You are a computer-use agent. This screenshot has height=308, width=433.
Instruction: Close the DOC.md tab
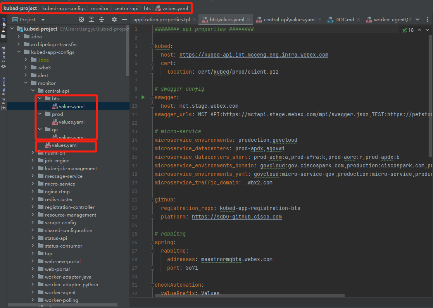[x=359, y=20]
